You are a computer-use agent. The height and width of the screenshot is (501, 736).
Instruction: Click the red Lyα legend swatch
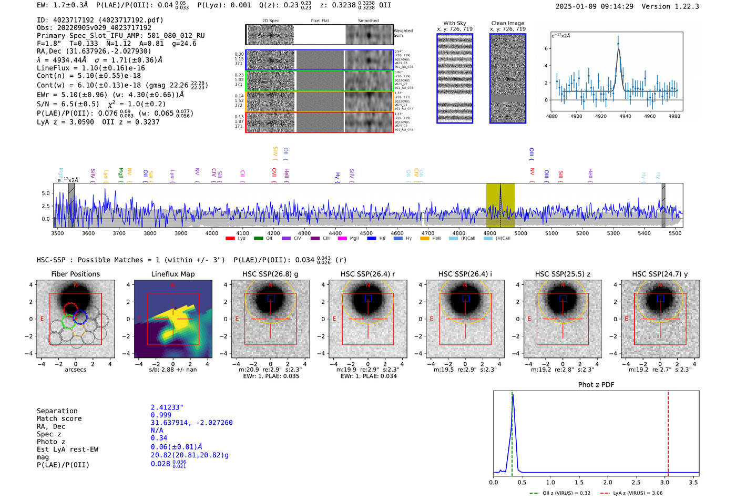[230, 239]
